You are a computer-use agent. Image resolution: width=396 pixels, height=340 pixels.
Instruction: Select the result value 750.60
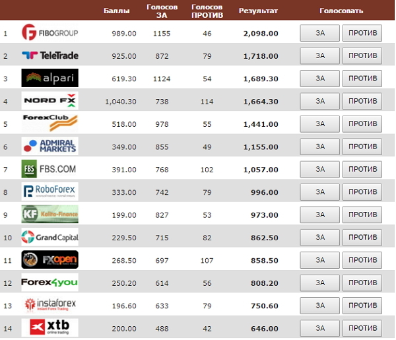click(x=265, y=306)
